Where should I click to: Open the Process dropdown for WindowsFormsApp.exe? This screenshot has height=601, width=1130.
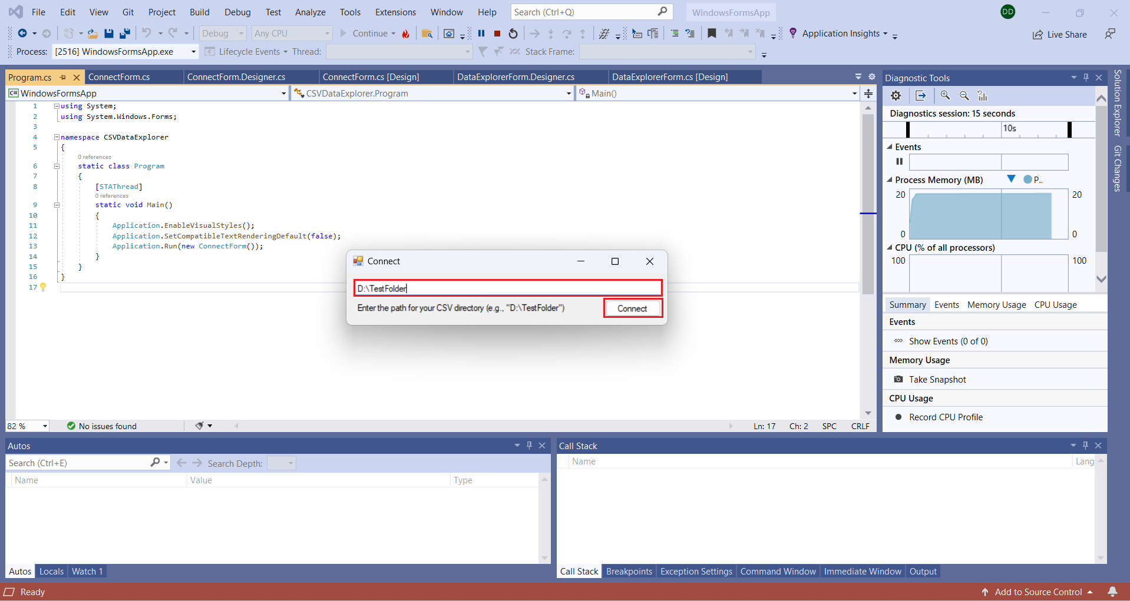point(193,52)
